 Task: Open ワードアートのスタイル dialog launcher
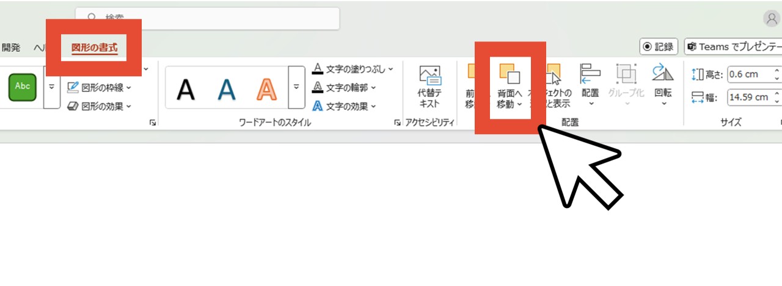(398, 123)
